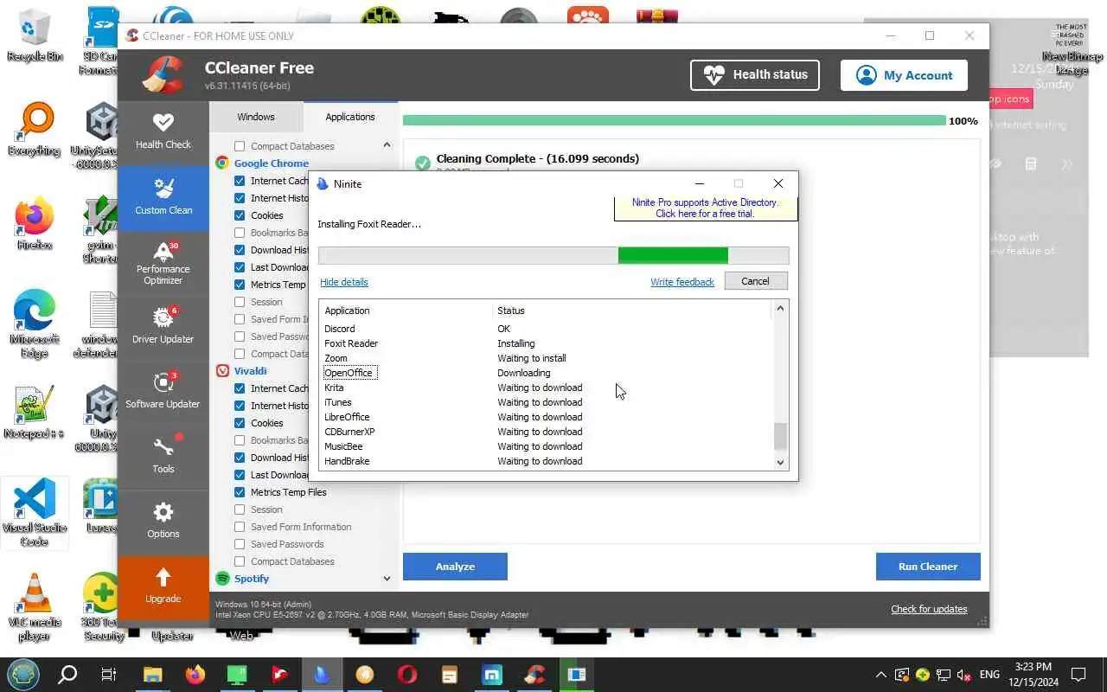The height and width of the screenshot is (692, 1107).
Task: Click the Application column header
Action: tap(406, 311)
